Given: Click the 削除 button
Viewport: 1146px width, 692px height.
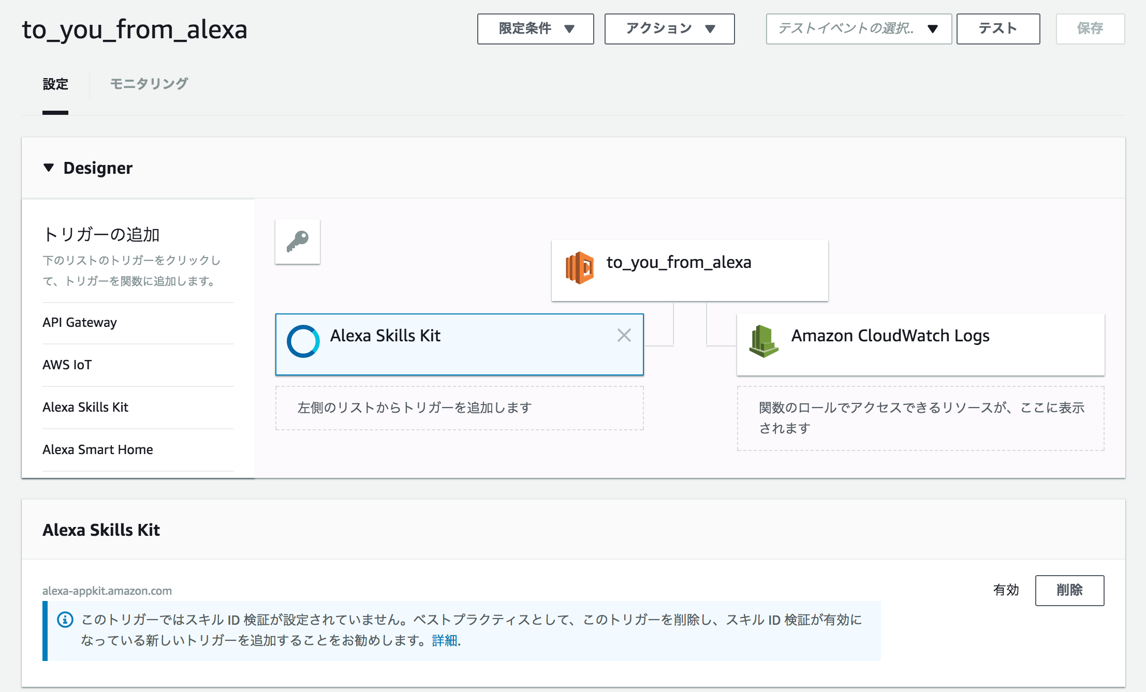Looking at the screenshot, I should (1069, 590).
